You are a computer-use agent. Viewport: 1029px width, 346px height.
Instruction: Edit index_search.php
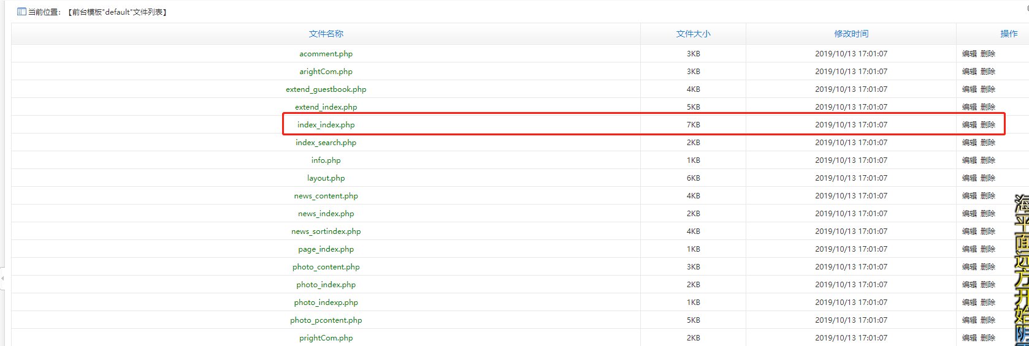pyautogui.click(x=969, y=143)
